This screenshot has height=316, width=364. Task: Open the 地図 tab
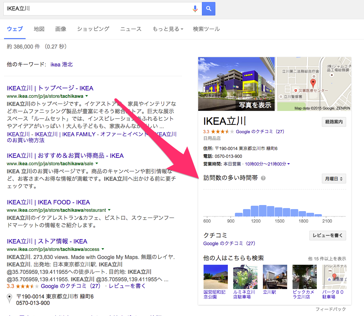click(39, 29)
